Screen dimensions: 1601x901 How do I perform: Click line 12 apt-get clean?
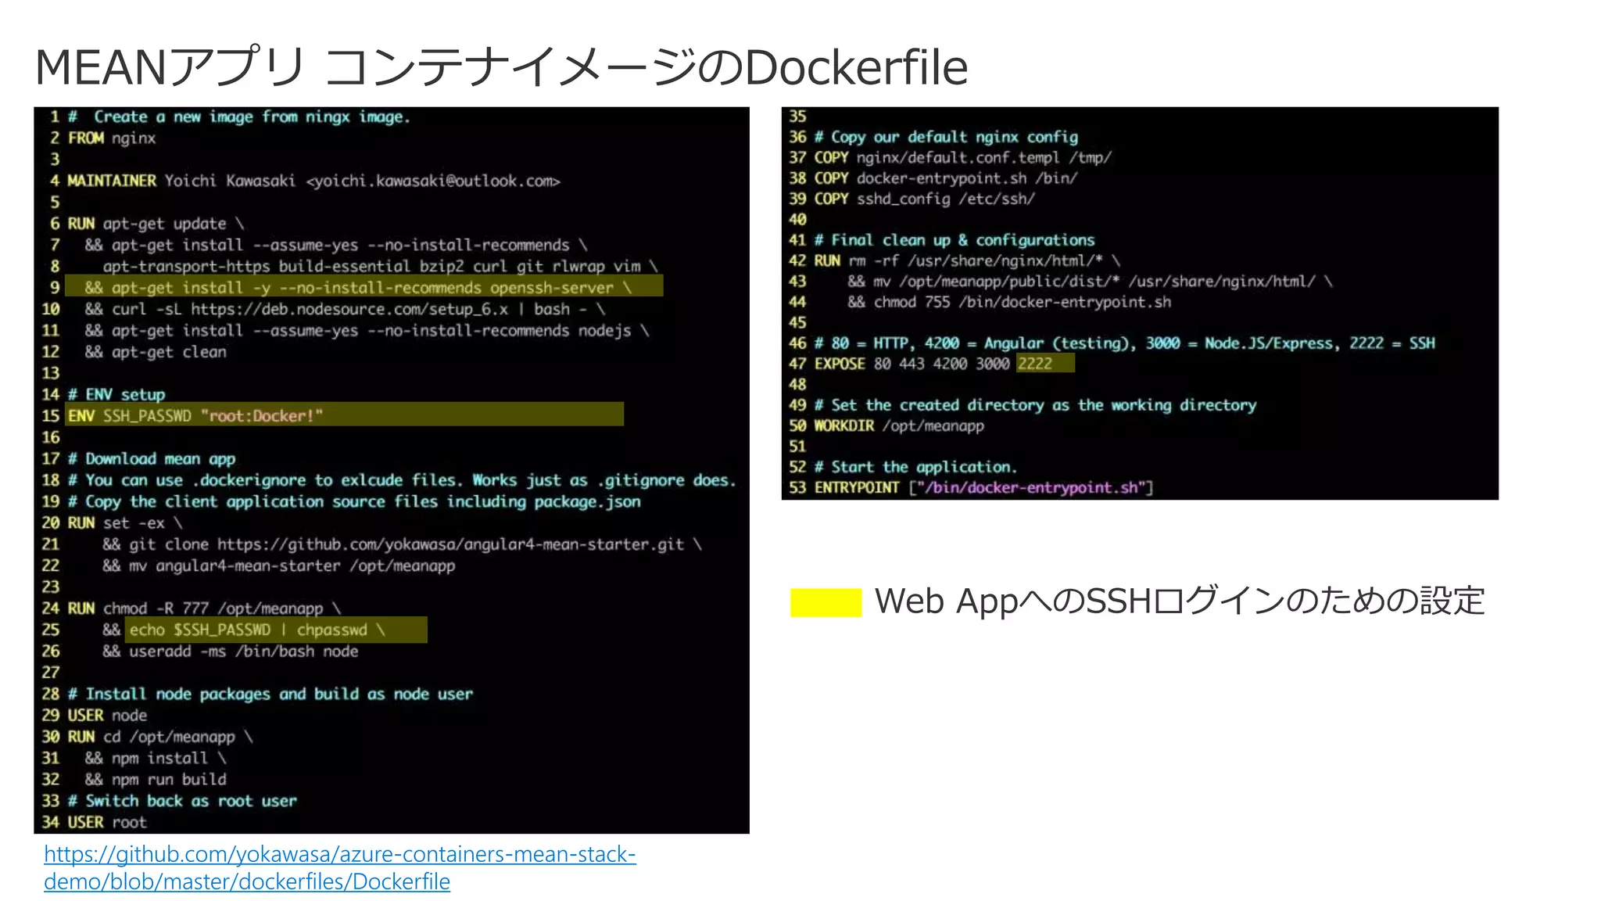(156, 352)
